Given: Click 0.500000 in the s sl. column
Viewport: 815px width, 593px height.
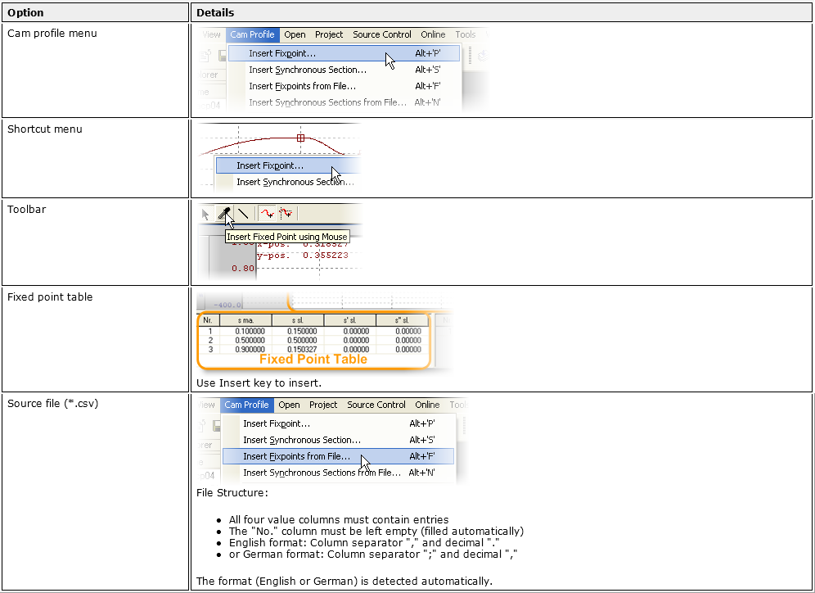Looking at the screenshot, I should coord(302,340).
